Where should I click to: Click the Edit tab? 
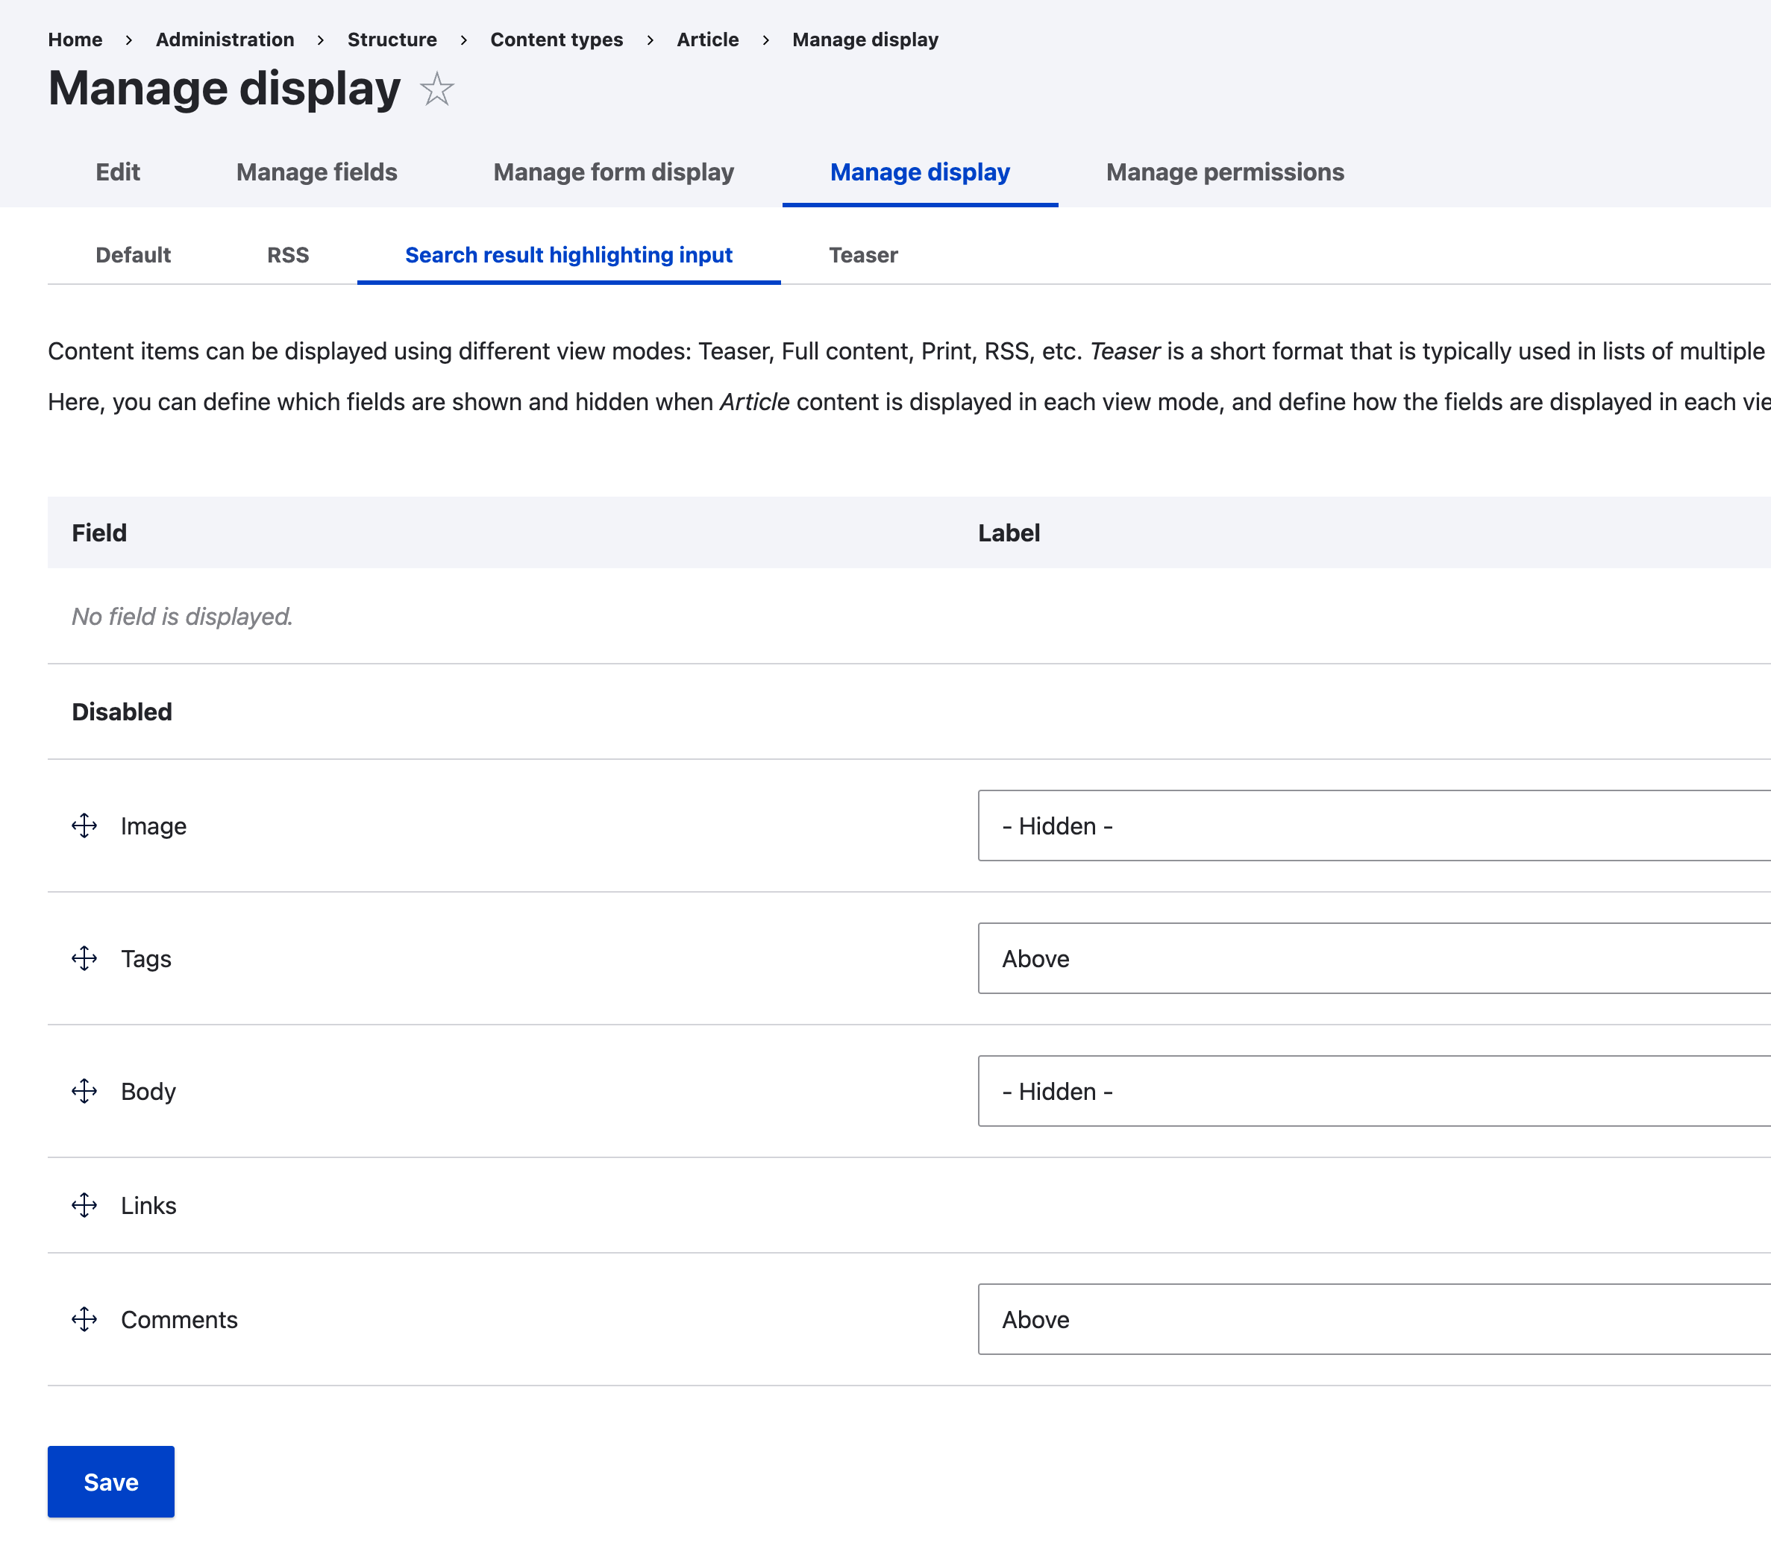point(118,172)
